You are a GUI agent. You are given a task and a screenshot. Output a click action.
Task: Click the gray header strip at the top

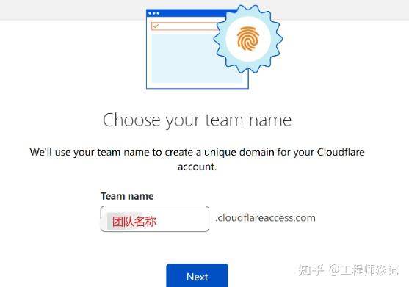73,10
